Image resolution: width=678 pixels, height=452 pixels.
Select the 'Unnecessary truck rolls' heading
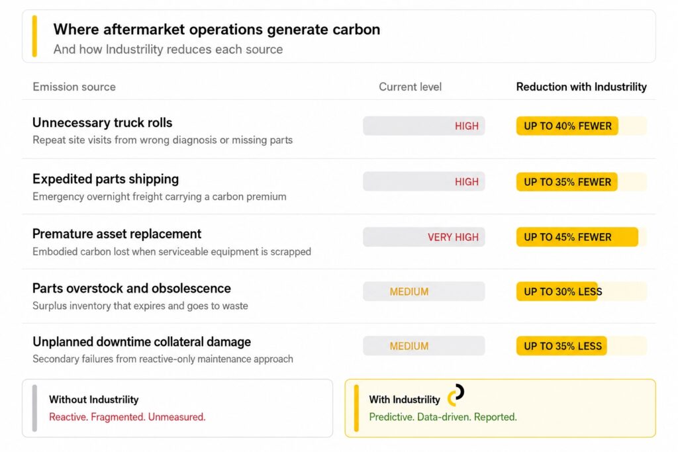click(x=103, y=122)
